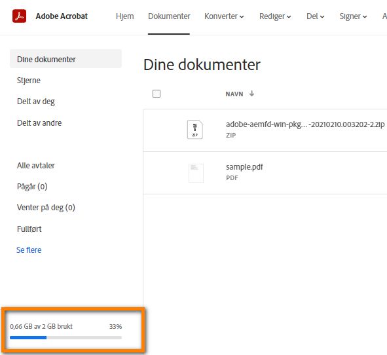Tick the select-all checkbox in header

pyautogui.click(x=157, y=94)
